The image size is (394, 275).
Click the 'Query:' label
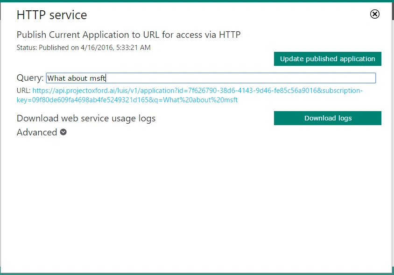coord(30,78)
